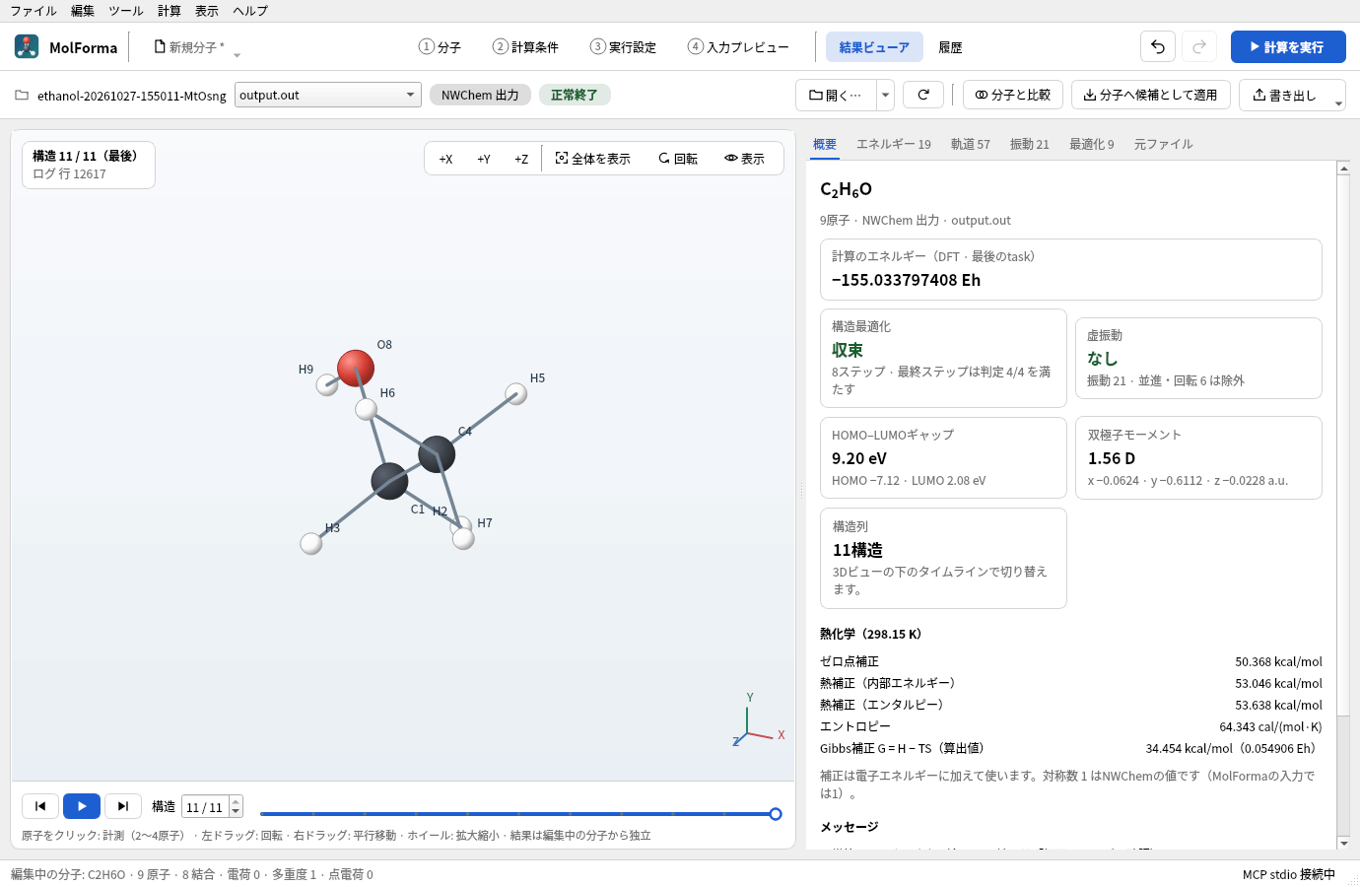Click the 計算を実行 run button
The image size is (1360, 887).
1288,46
